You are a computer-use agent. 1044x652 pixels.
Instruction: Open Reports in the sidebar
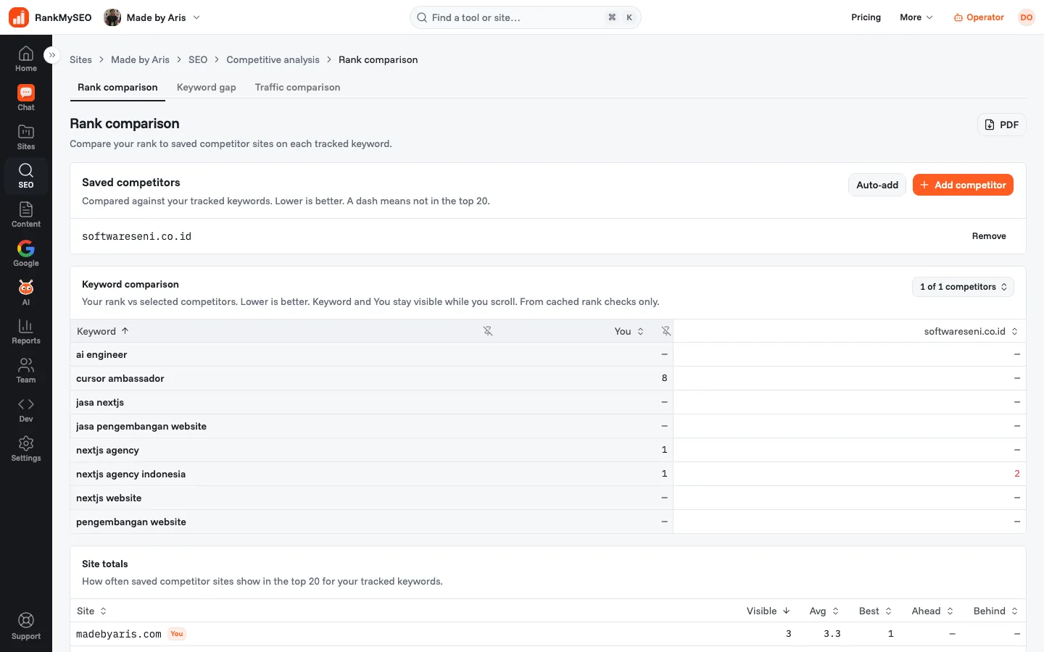26,332
